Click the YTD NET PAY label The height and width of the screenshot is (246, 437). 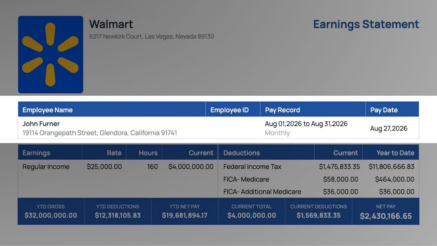(x=185, y=207)
